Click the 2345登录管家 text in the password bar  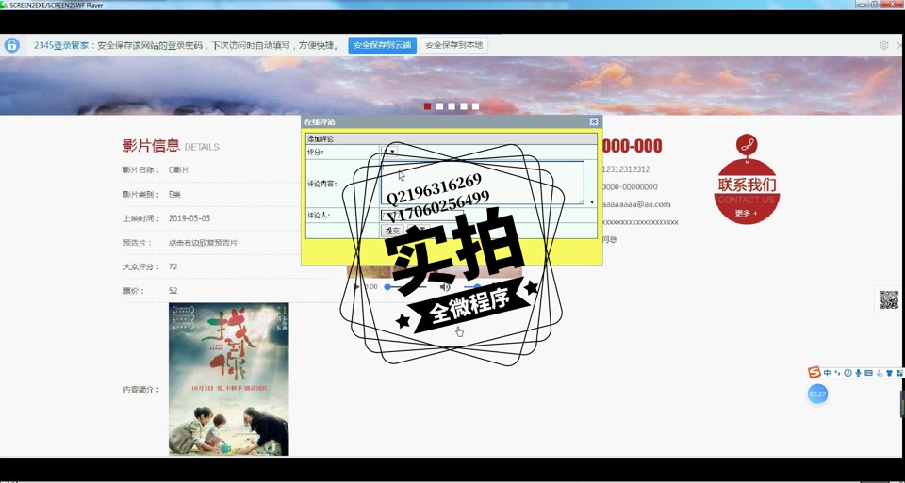61,45
